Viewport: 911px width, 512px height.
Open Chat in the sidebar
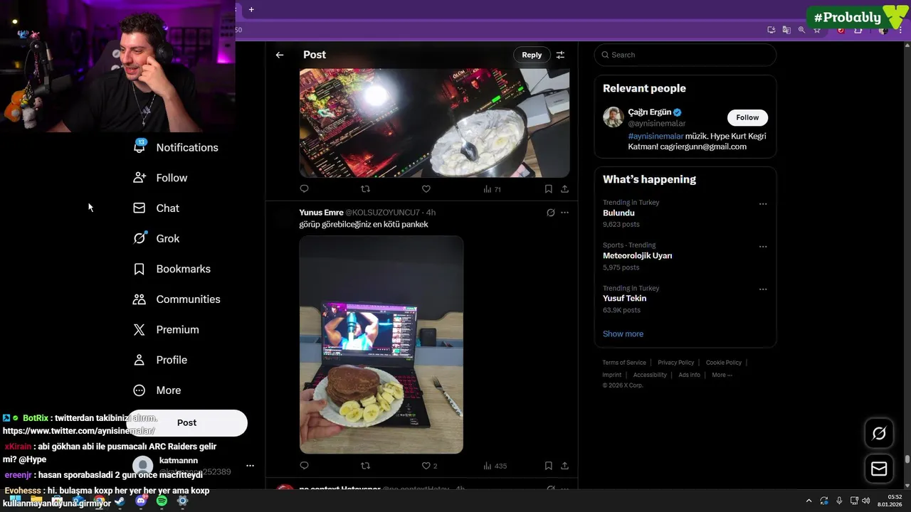(x=157, y=208)
